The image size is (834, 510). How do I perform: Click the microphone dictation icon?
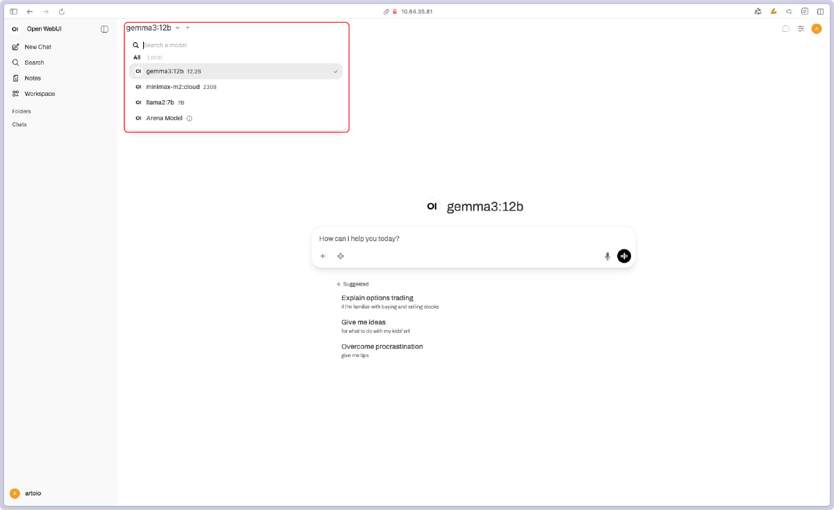607,256
